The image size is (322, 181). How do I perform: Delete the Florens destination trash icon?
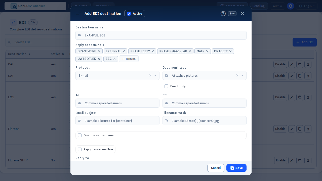[308, 129]
